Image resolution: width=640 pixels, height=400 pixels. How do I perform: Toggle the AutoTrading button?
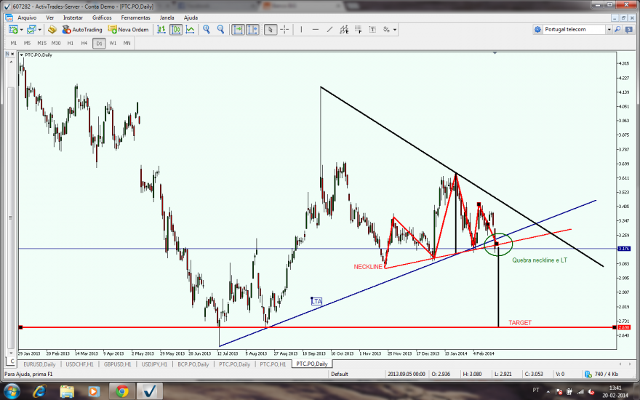pos(82,29)
